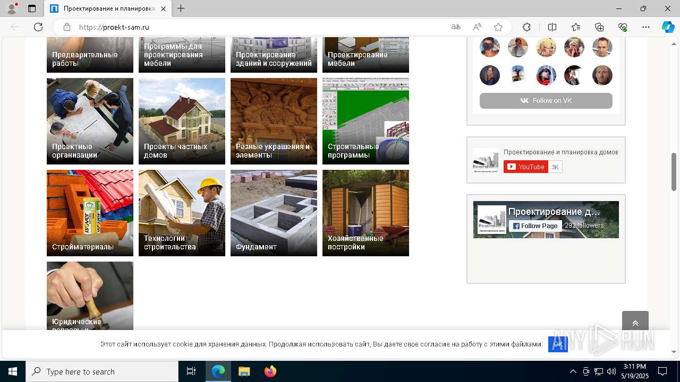Image resolution: width=680 pixels, height=382 pixels.
Task: Open the tab actions menu icon
Action: (x=32, y=8)
